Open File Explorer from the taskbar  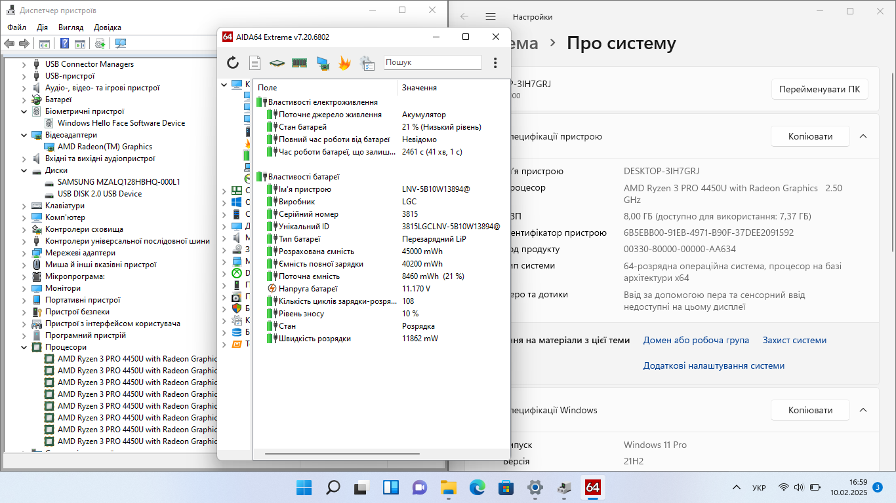coord(448,487)
